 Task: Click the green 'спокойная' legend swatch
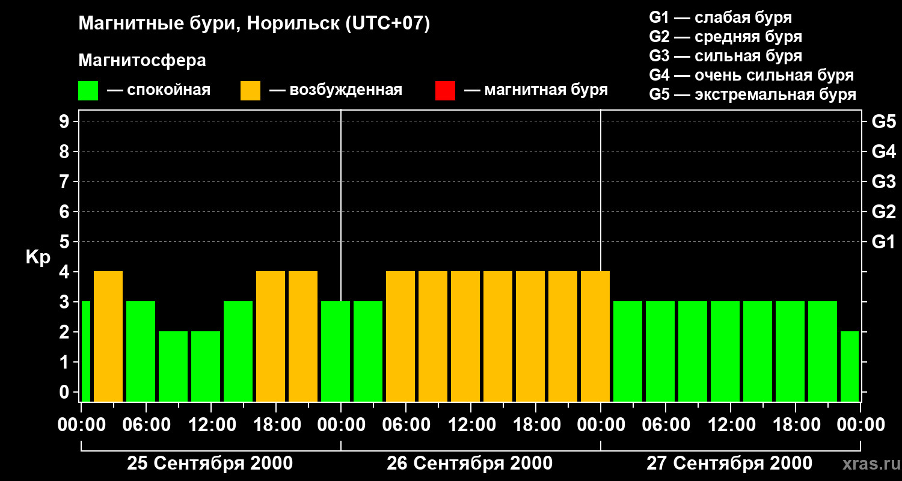pyautogui.click(x=88, y=91)
